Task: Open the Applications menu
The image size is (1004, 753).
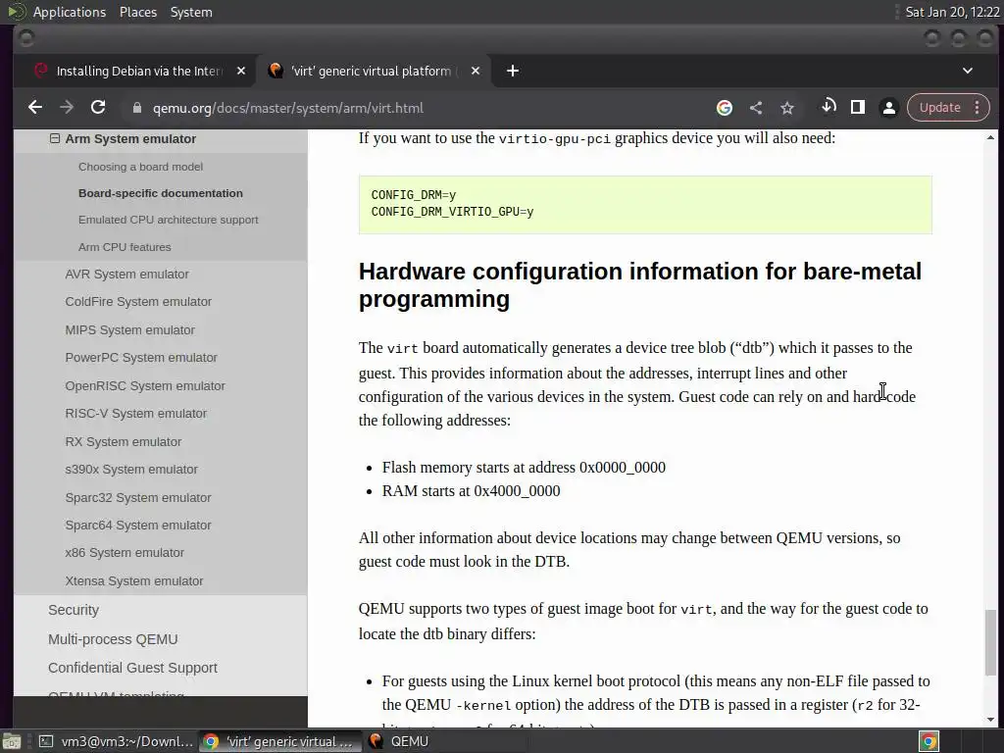Action: click(x=70, y=12)
